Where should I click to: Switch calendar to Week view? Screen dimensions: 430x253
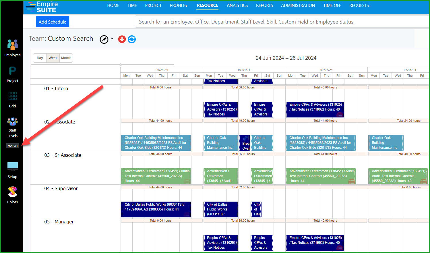tap(53, 58)
